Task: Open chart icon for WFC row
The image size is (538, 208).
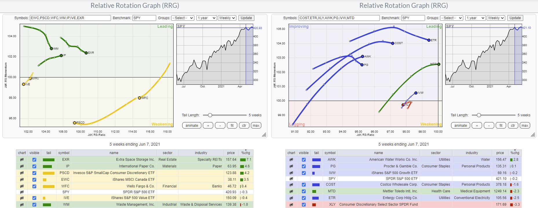Action: click(22, 186)
